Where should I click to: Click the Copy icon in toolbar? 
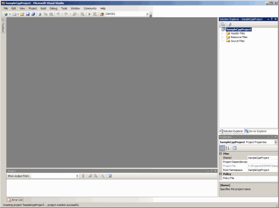point(46,14)
